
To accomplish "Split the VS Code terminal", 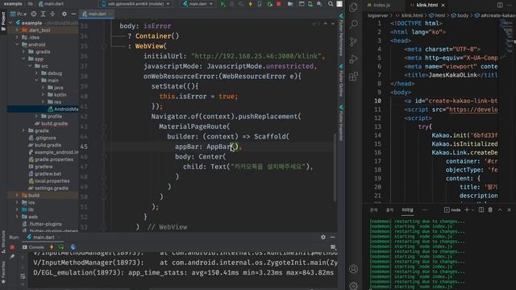I will 481,209.
